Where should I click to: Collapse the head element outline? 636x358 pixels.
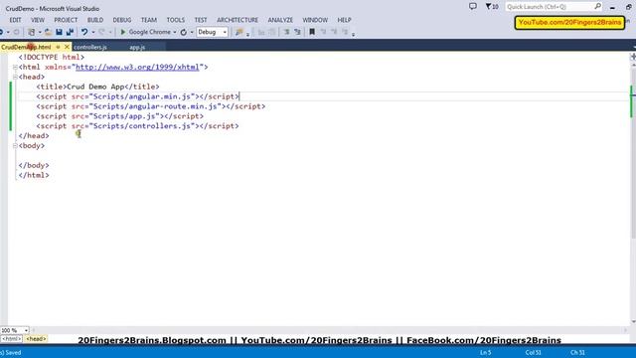pos(15,77)
